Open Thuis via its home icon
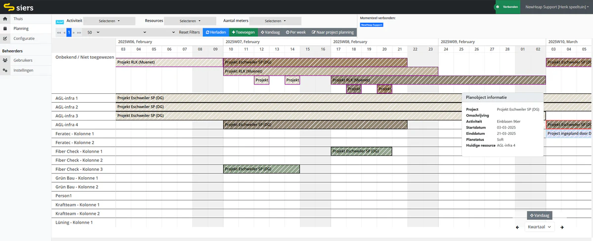Image resolution: width=593 pixels, height=241 pixels. (5, 19)
